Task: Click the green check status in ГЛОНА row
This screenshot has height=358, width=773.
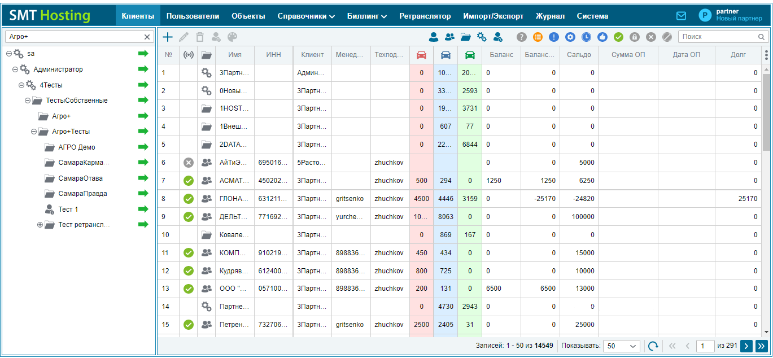Action: pyautogui.click(x=189, y=199)
